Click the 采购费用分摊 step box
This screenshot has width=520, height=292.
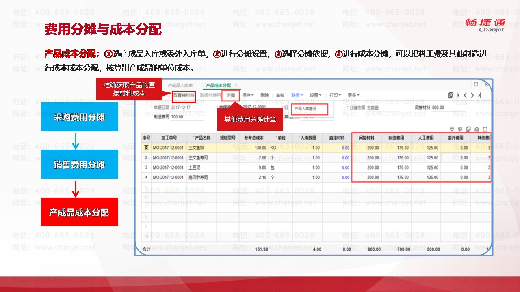[79, 117]
